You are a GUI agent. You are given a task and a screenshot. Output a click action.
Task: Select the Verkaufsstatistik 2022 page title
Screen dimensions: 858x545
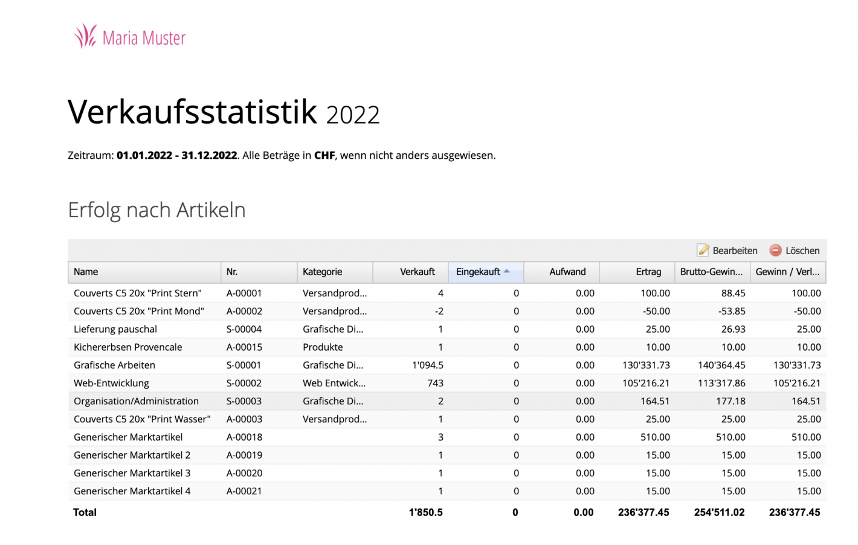(224, 112)
